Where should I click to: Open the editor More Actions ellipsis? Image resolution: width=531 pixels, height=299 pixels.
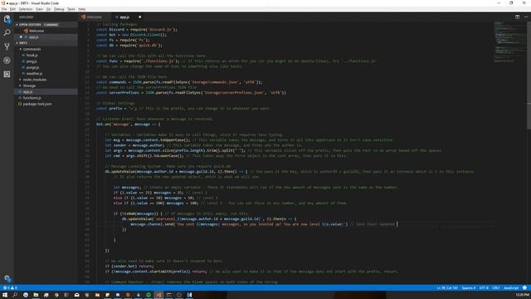(x=526, y=17)
